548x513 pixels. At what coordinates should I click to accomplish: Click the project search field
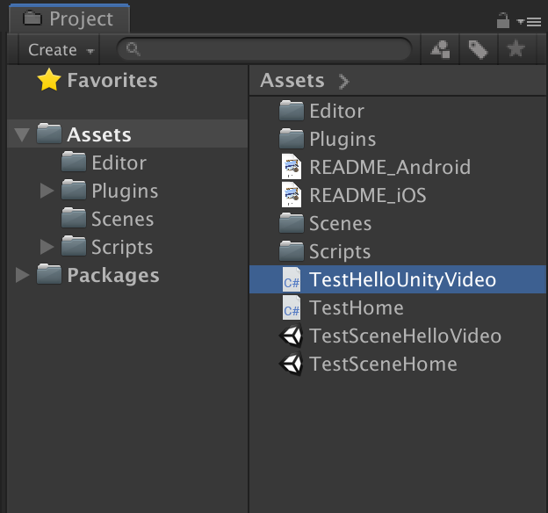click(264, 49)
